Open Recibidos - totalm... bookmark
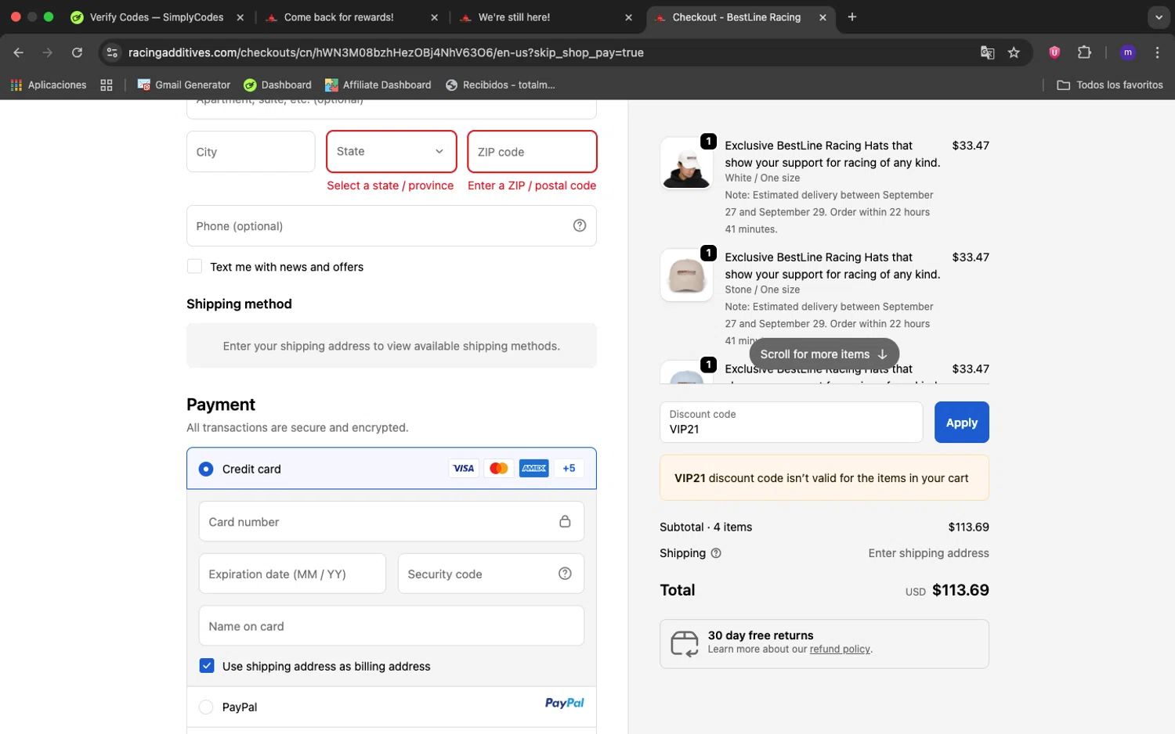This screenshot has width=1175, height=734. [x=500, y=85]
